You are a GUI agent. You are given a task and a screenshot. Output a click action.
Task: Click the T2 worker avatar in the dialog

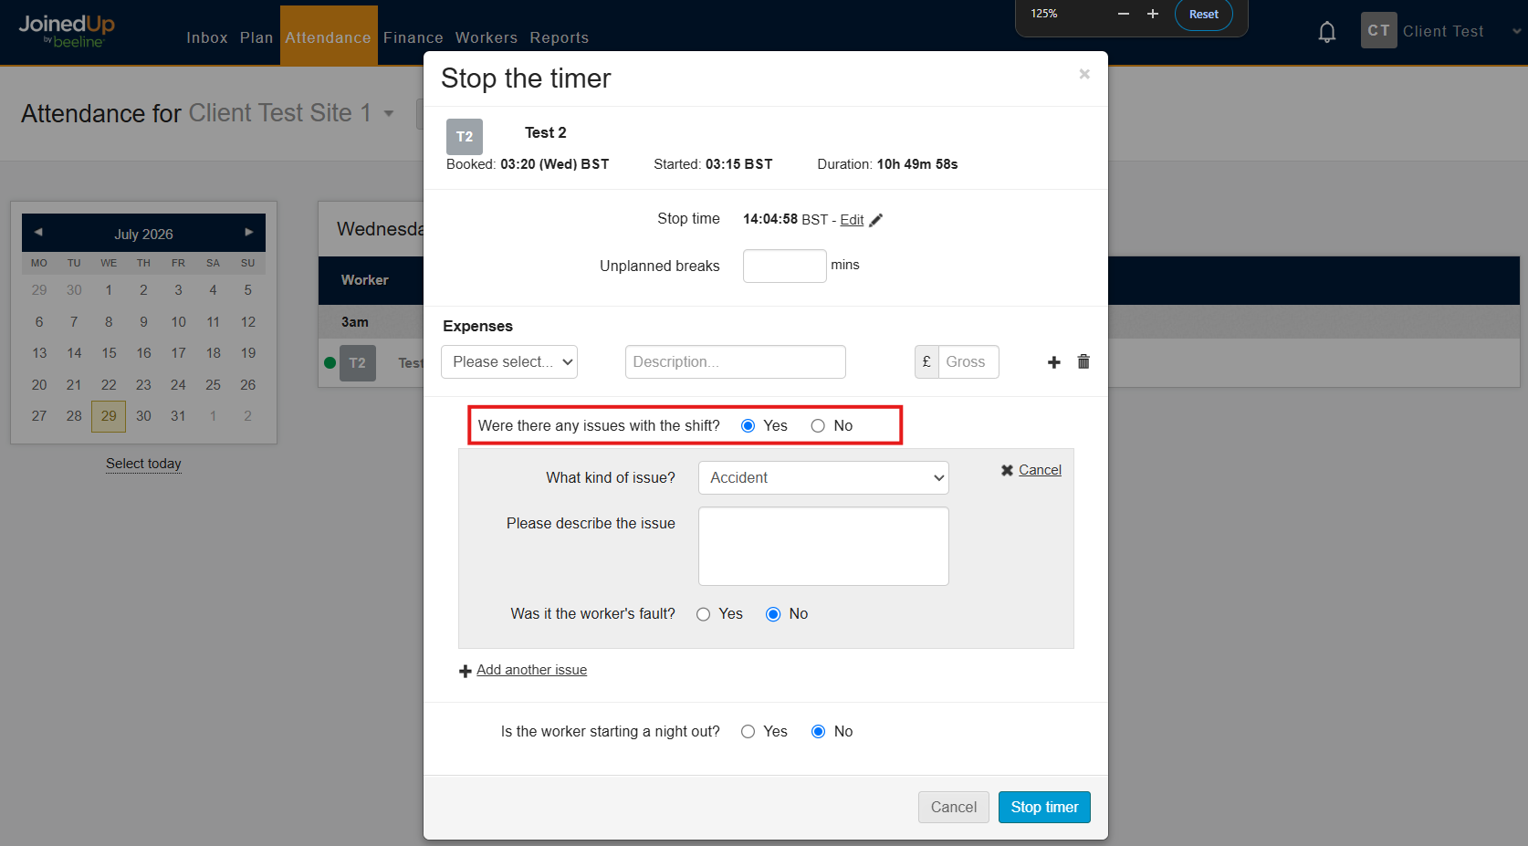pyautogui.click(x=465, y=137)
